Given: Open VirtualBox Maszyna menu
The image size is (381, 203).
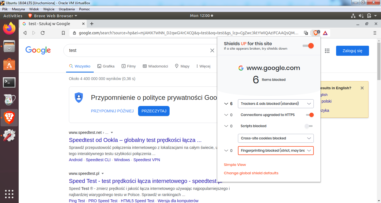Looking at the screenshot, I should click(18, 9).
